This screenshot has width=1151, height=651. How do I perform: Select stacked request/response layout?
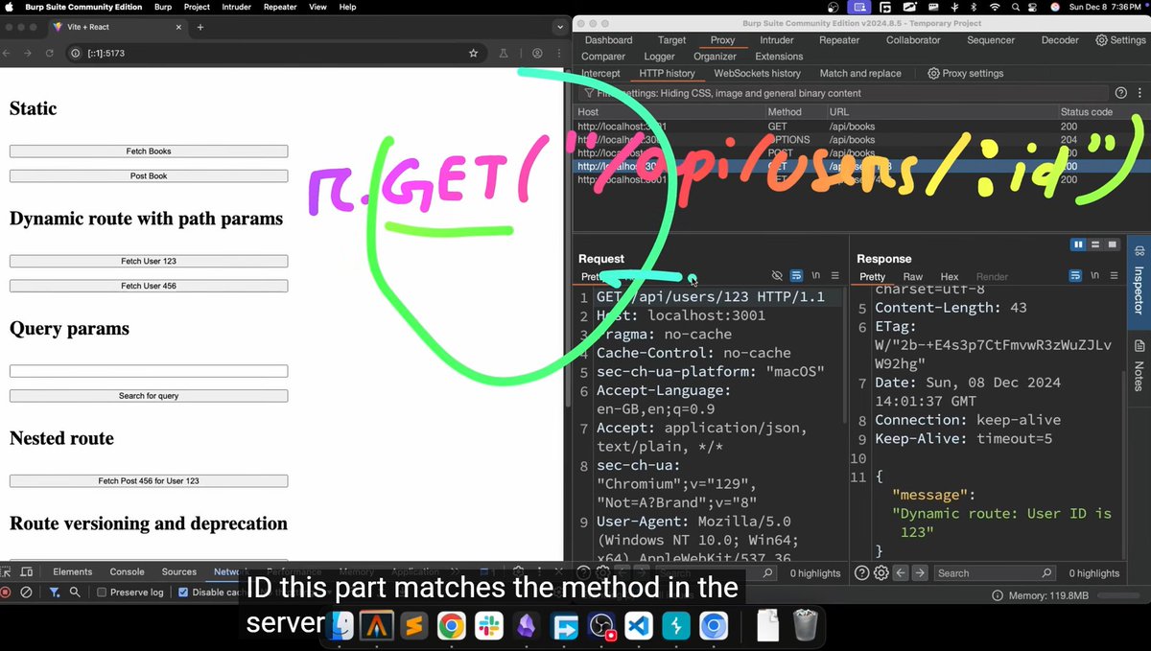1095,244
